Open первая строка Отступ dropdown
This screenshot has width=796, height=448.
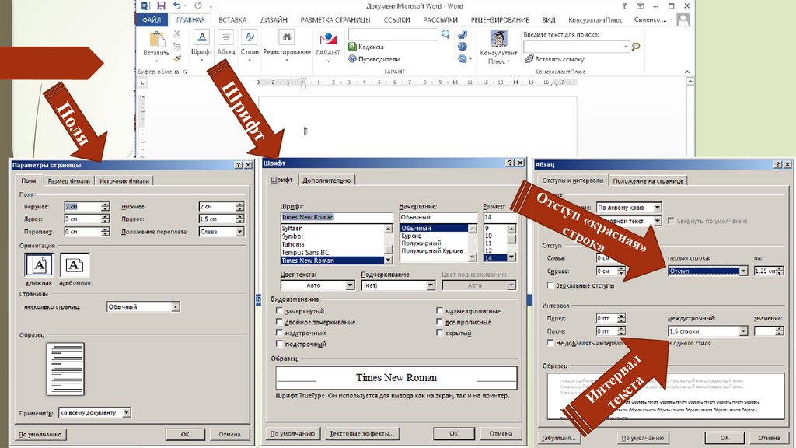click(707, 271)
